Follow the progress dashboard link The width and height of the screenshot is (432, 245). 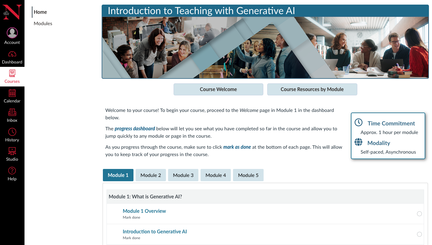tap(135, 128)
